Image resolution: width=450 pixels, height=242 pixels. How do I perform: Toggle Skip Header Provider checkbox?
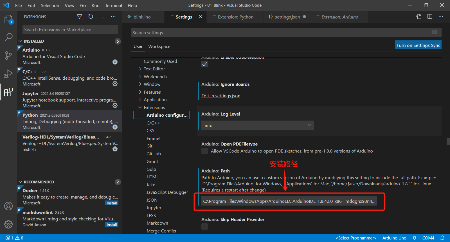[x=205, y=226]
